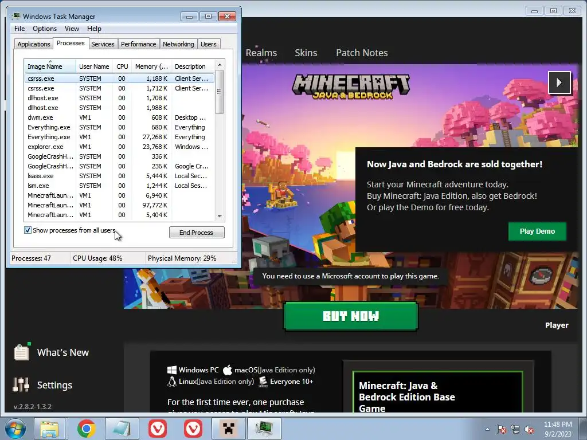The image size is (587, 440).
Task: Show hidden tray icons arrow
Action: coord(487,429)
